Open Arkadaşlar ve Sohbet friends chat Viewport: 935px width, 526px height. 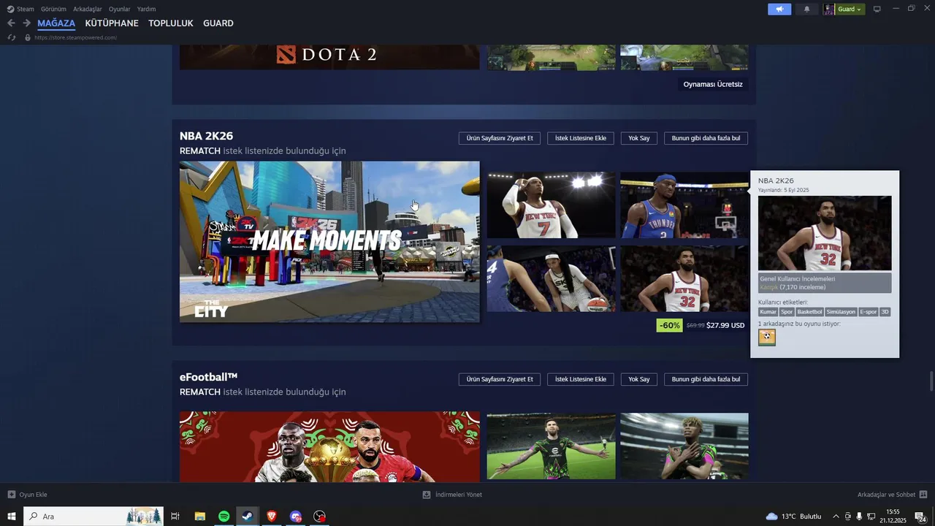[x=893, y=495]
